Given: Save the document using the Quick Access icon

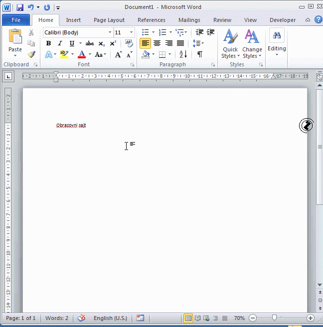Looking at the screenshot, I should point(20,7).
